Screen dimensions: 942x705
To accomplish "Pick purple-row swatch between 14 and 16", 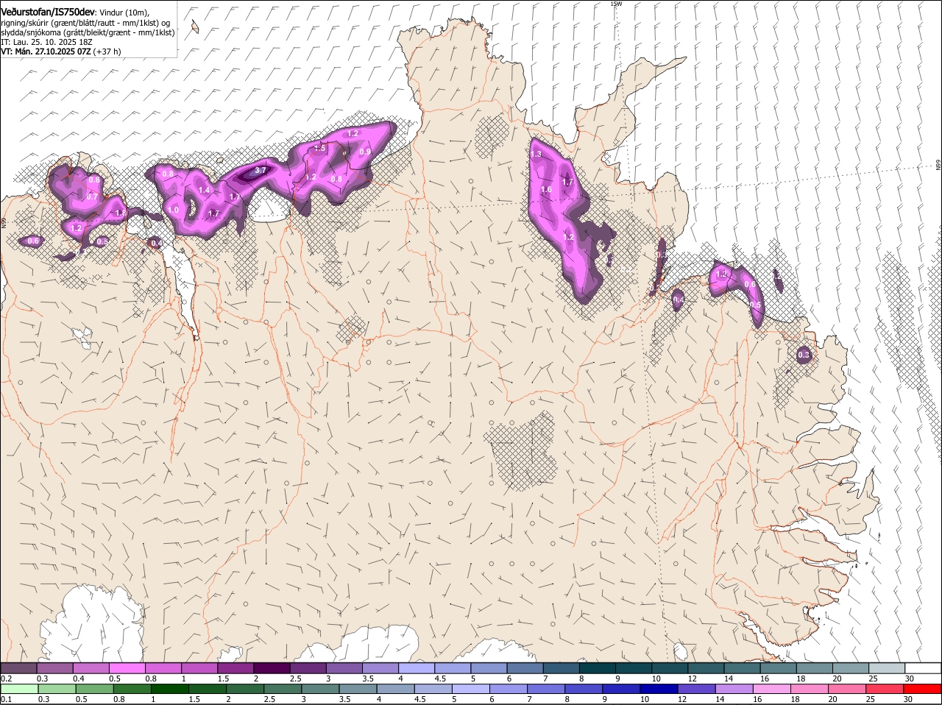I will point(743,668).
